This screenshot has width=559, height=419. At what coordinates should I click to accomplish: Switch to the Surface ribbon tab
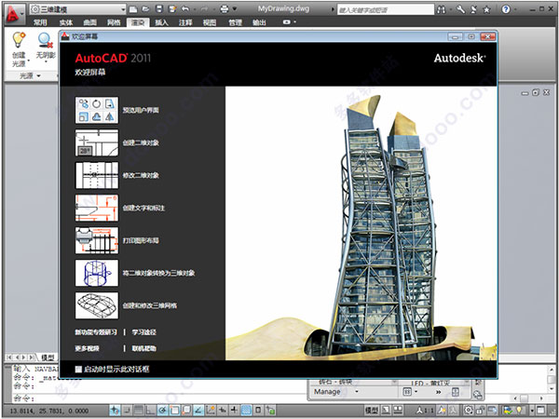[89, 22]
